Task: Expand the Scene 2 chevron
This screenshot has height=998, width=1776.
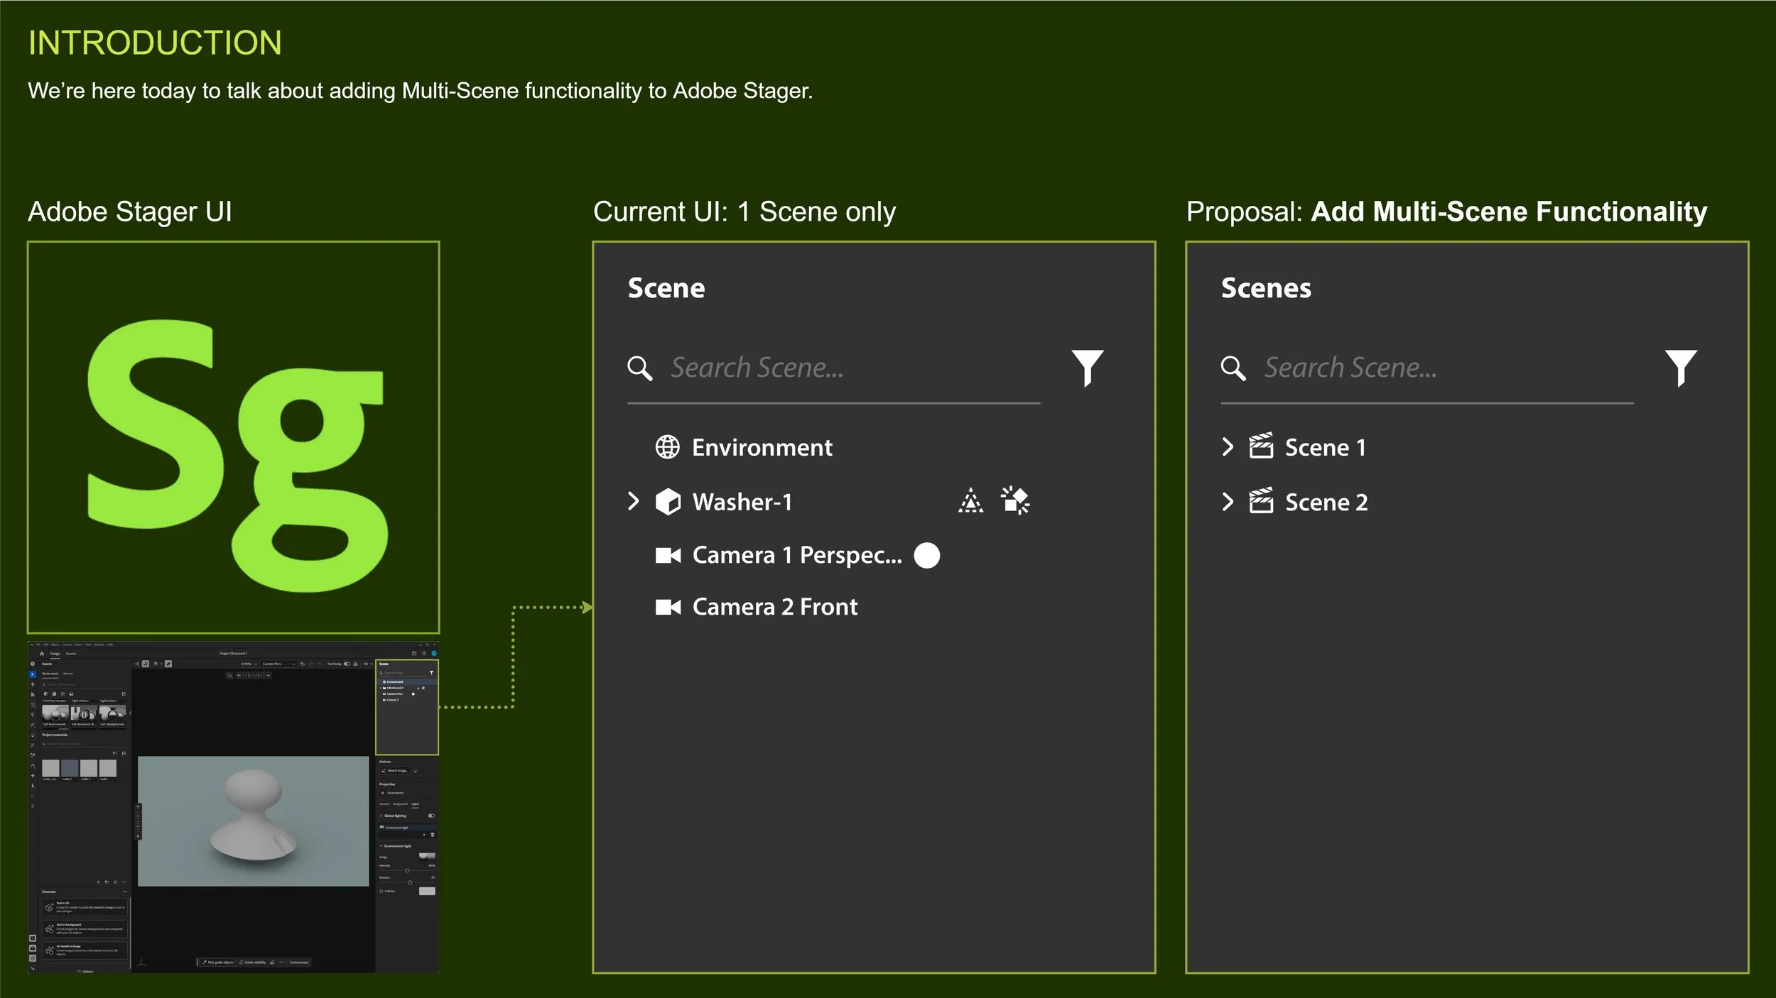Action: coord(1227,502)
